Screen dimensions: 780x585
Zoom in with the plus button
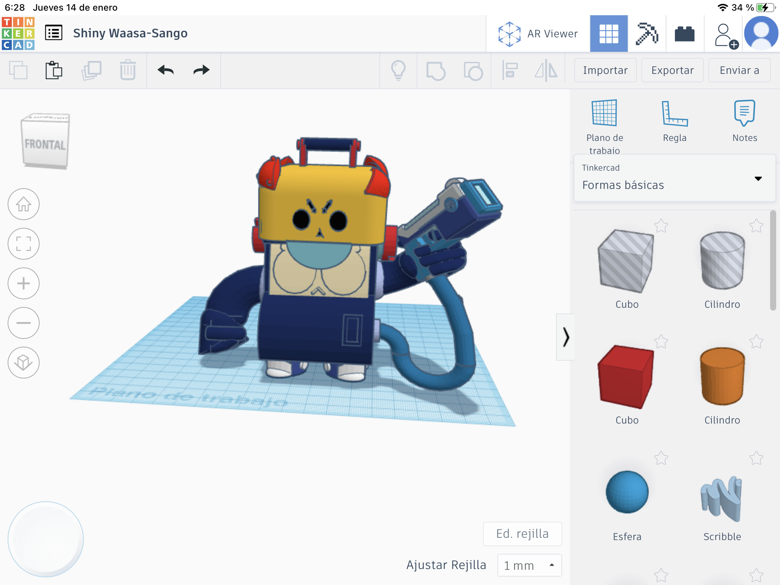24,283
